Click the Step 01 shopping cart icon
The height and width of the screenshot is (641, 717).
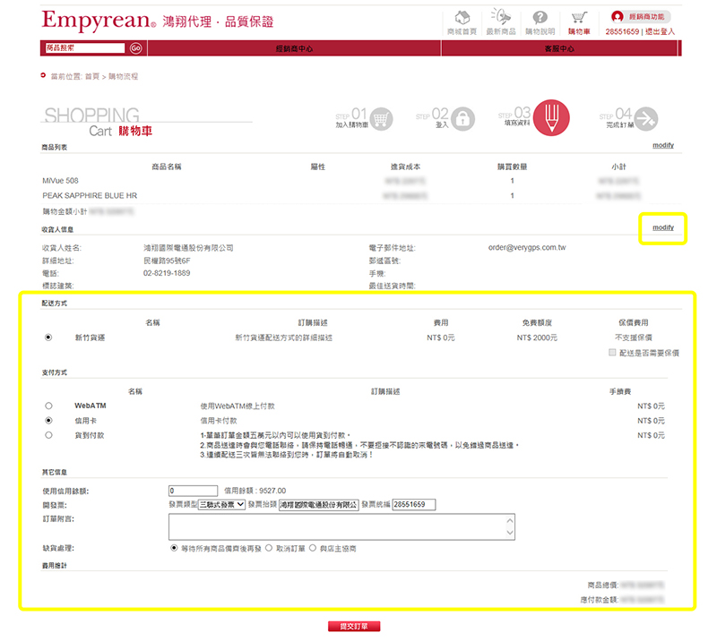(381, 120)
